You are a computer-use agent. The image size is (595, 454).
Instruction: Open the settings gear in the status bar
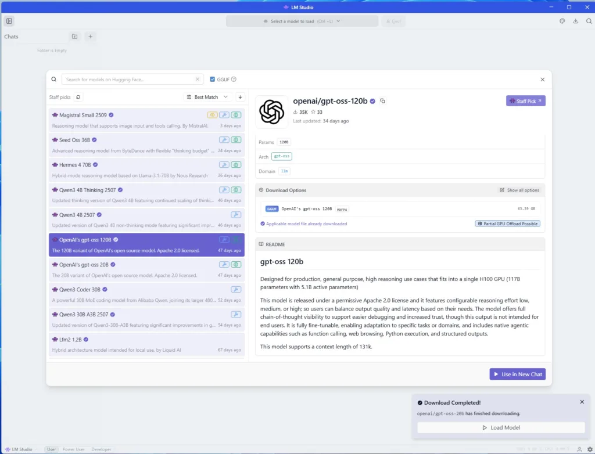tap(590, 449)
